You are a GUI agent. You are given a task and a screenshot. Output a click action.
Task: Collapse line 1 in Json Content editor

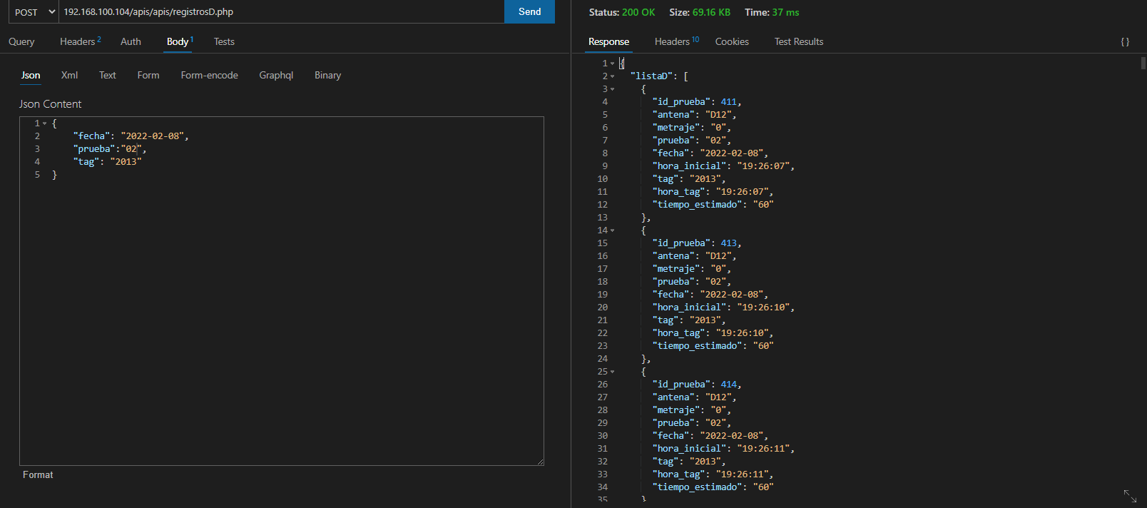pos(44,123)
